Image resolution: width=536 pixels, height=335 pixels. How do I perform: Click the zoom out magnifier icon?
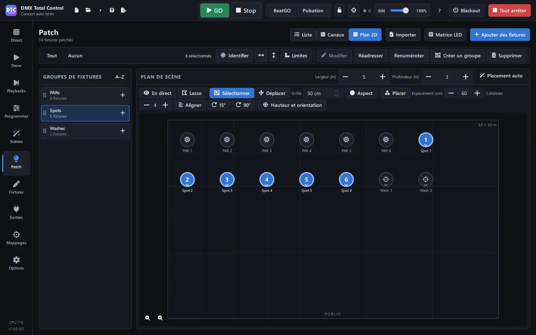[x=148, y=318]
